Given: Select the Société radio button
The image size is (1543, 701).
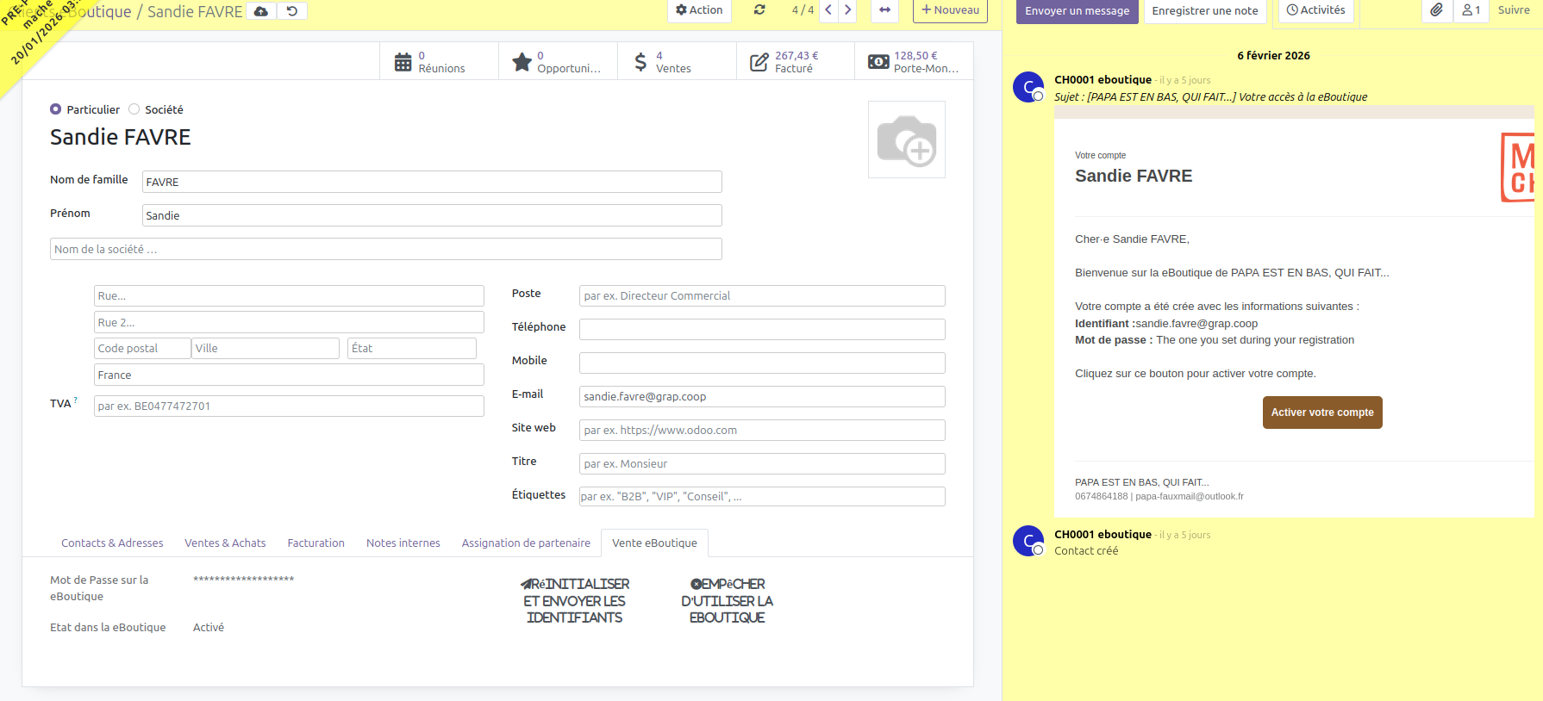Looking at the screenshot, I should [x=134, y=109].
